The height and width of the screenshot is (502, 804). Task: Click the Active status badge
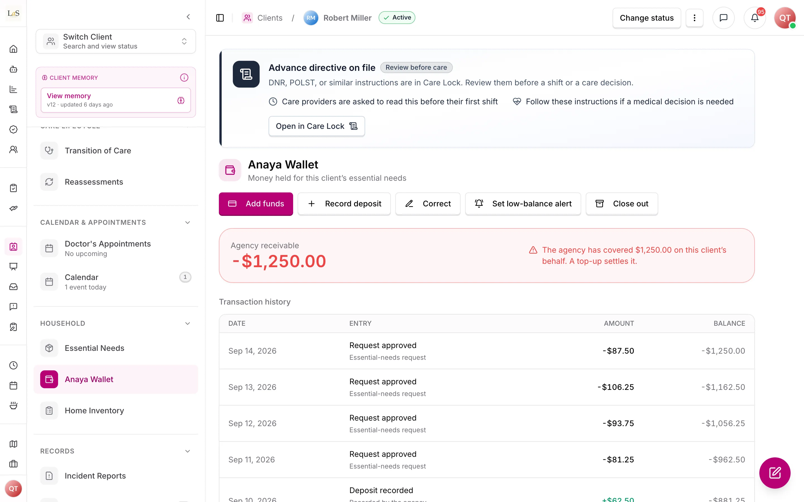(x=397, y=18)
